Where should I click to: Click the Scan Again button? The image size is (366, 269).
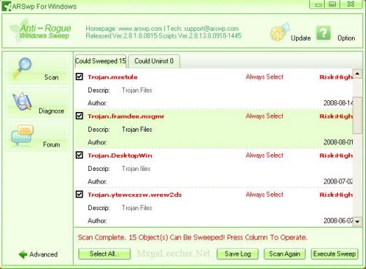click(285, 254)
